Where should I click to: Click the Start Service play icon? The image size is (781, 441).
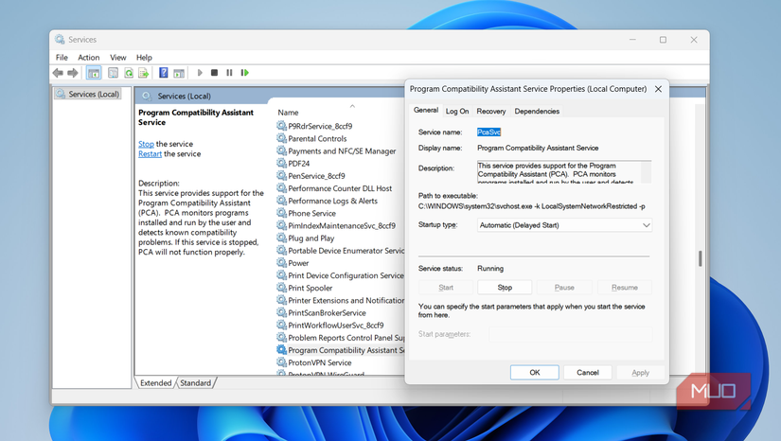(200, 73)
